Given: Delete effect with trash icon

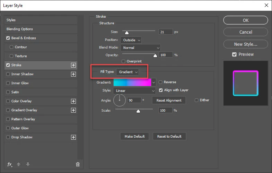Looking at the screenshot, I should [x=78, y=164].
